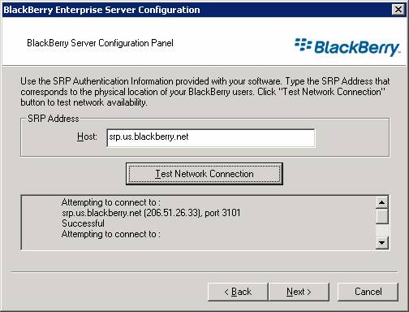Click scrollbar track below the thumb

[382, 230]
